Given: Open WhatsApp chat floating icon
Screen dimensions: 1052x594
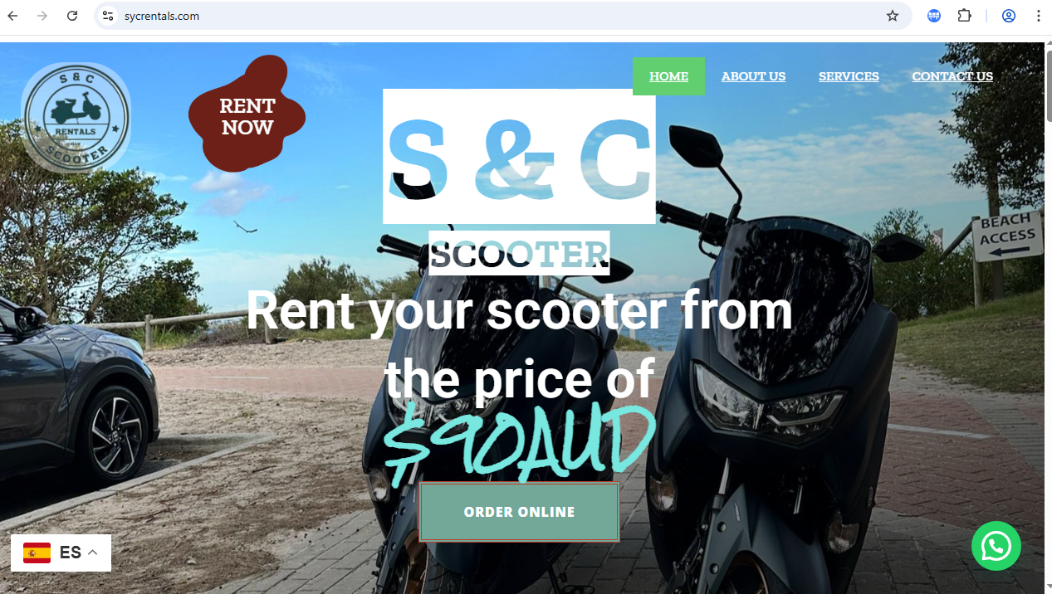Looking at the screenshot, I should 996,546.
